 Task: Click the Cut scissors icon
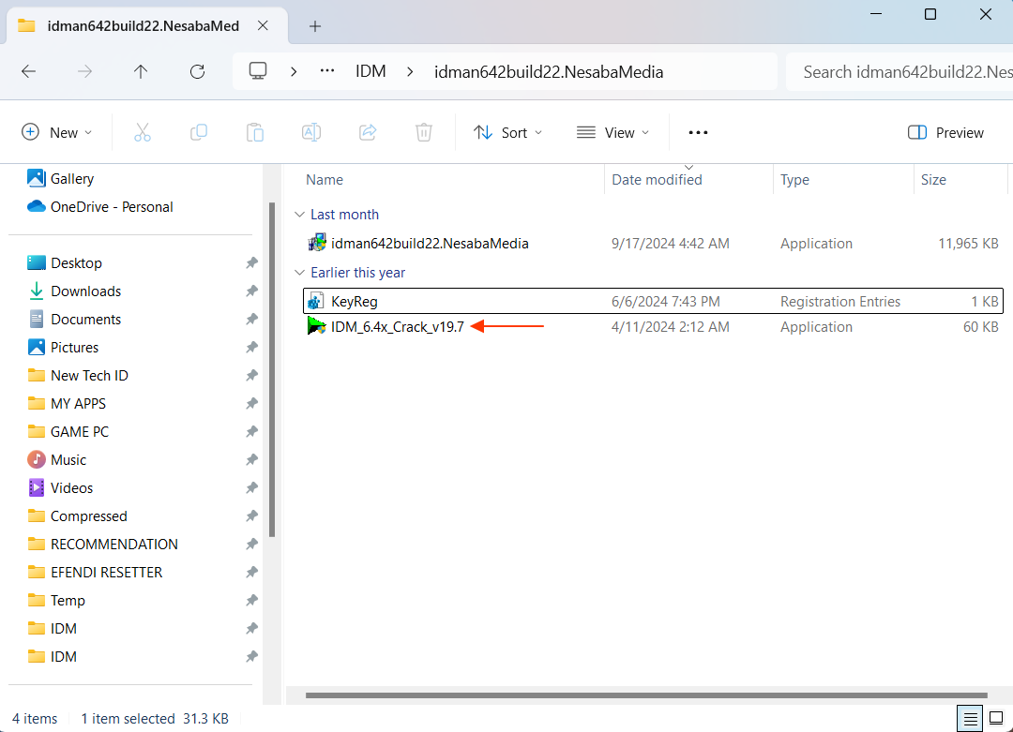[x=143, y=132]
